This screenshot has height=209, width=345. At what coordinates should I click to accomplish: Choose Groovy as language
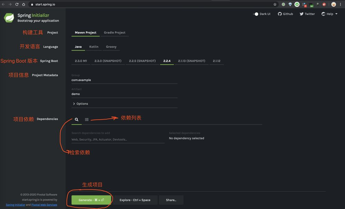[x=111, y=47]
